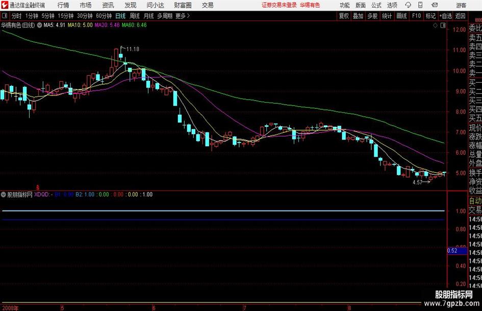Click the 证券交易未登录 login notice
The width and height of the screenshot is (482, 311).
[279, 5]
